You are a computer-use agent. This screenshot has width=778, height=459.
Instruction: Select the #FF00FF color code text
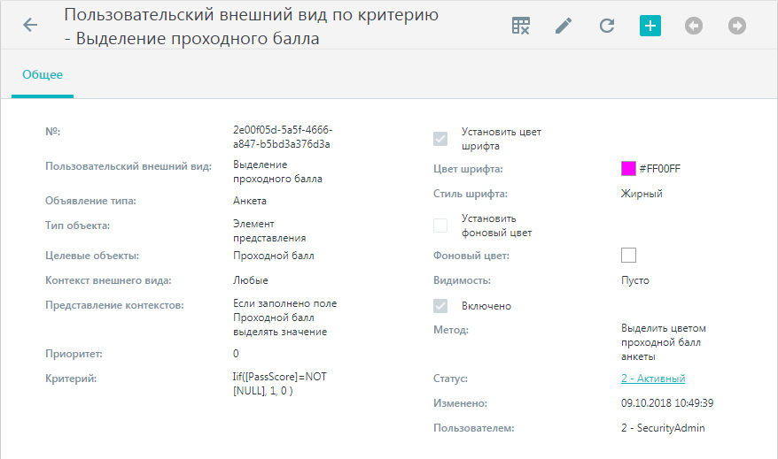pyautogui.click(x=660, y=169)
